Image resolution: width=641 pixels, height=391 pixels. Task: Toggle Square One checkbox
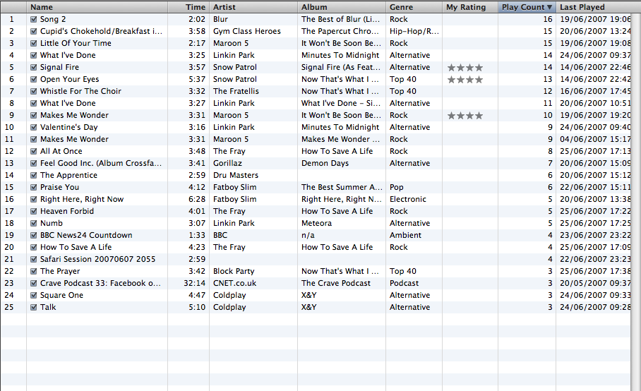point(33,295)
